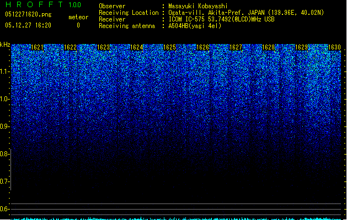Click the meteor count value 0

[x=78, y=25]
